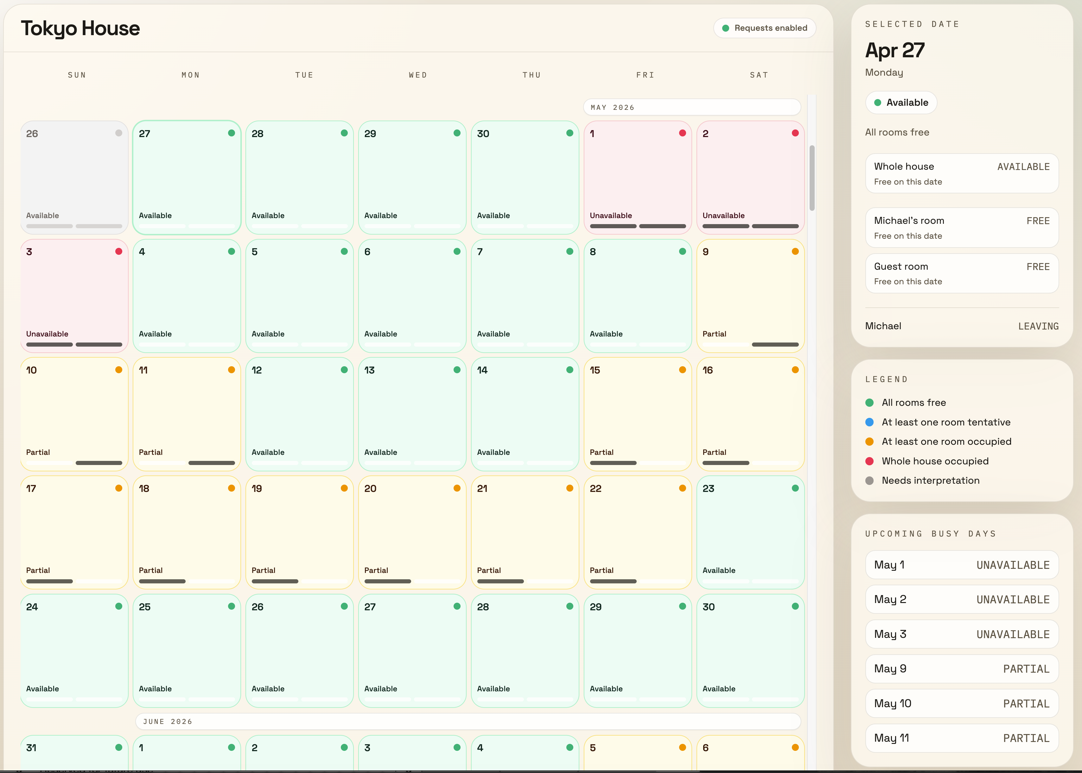Select May 31 day cell
Screen dimensions: 1082x773
(74, 752)
